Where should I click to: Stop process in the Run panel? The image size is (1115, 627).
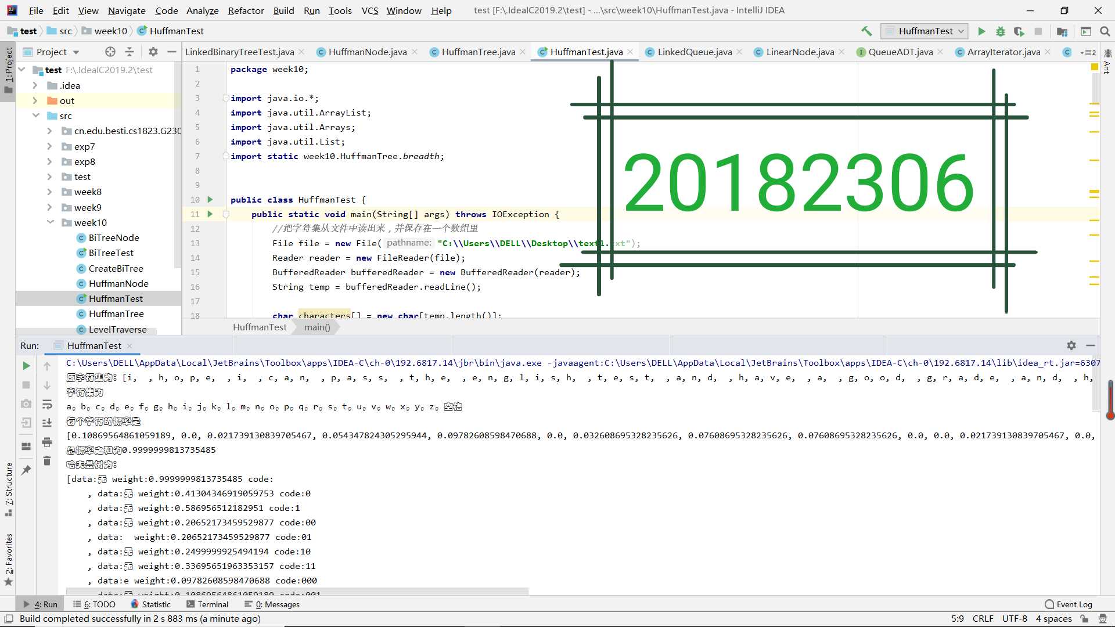(x=26, y=385)
